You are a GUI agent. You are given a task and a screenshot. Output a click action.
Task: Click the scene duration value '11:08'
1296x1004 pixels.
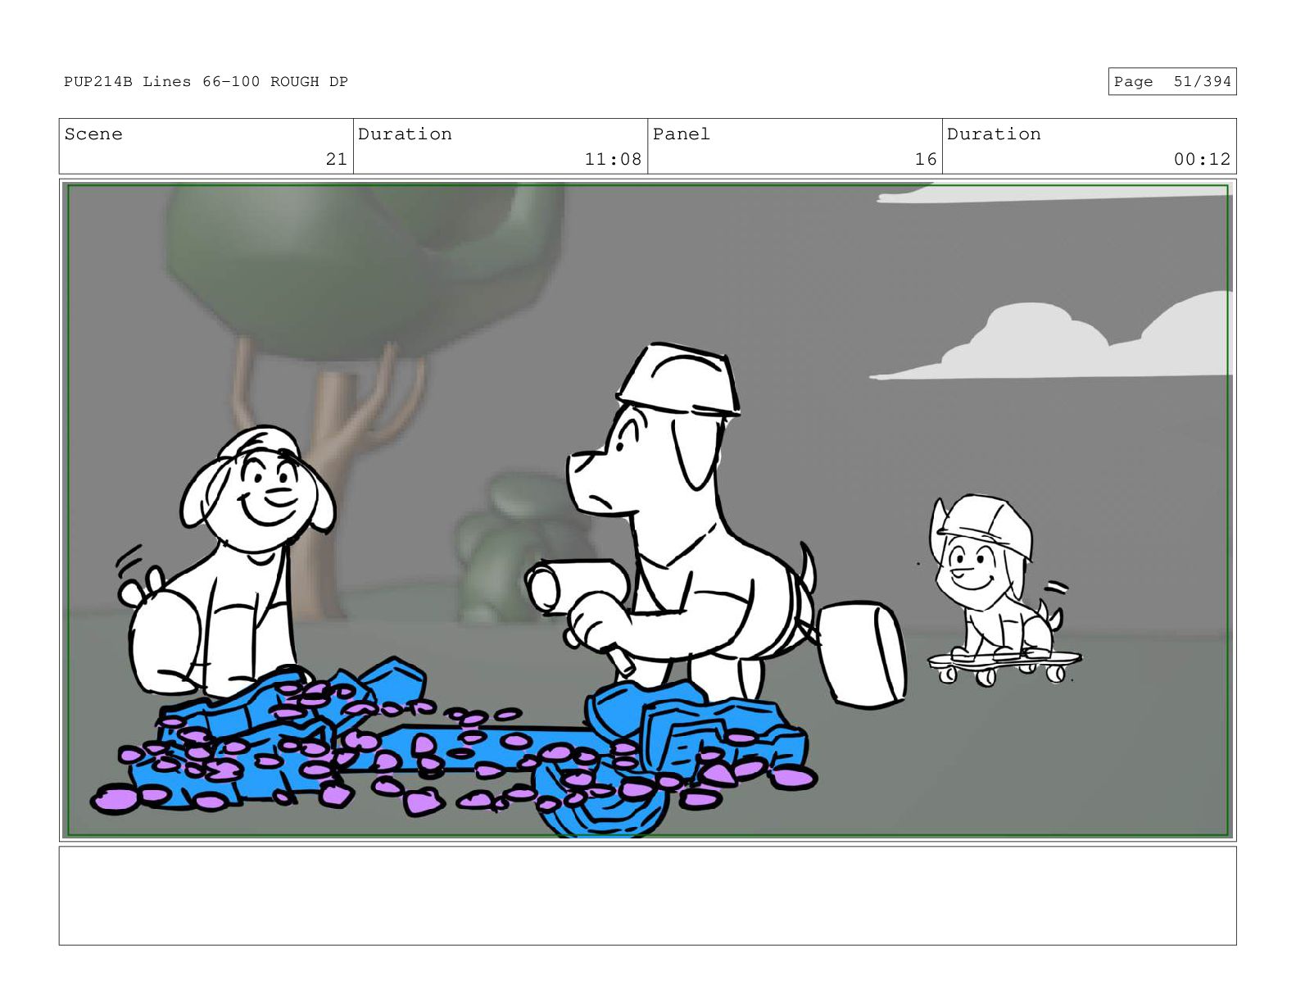coord(613,159)
